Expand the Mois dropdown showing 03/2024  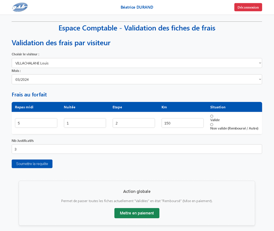tap(137, 79)
